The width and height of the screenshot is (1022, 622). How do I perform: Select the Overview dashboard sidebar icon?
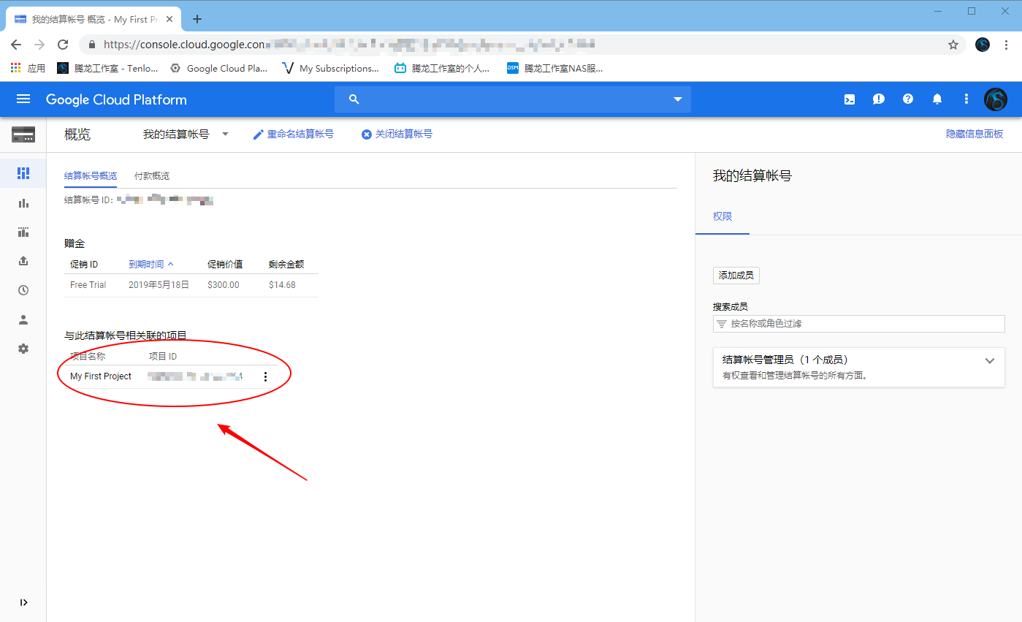(x=23, y=173)
